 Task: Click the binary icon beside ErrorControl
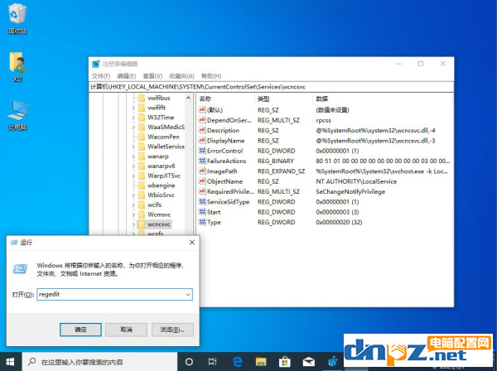[202, 151]
